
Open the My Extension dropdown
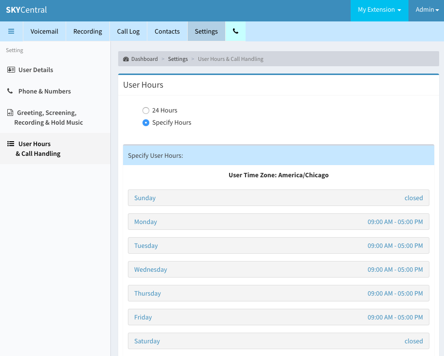click(x=379, y=11)
